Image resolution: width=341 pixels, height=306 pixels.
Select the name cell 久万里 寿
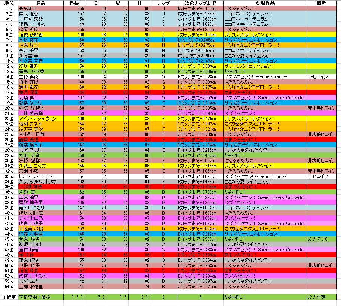tap(41, 56)
